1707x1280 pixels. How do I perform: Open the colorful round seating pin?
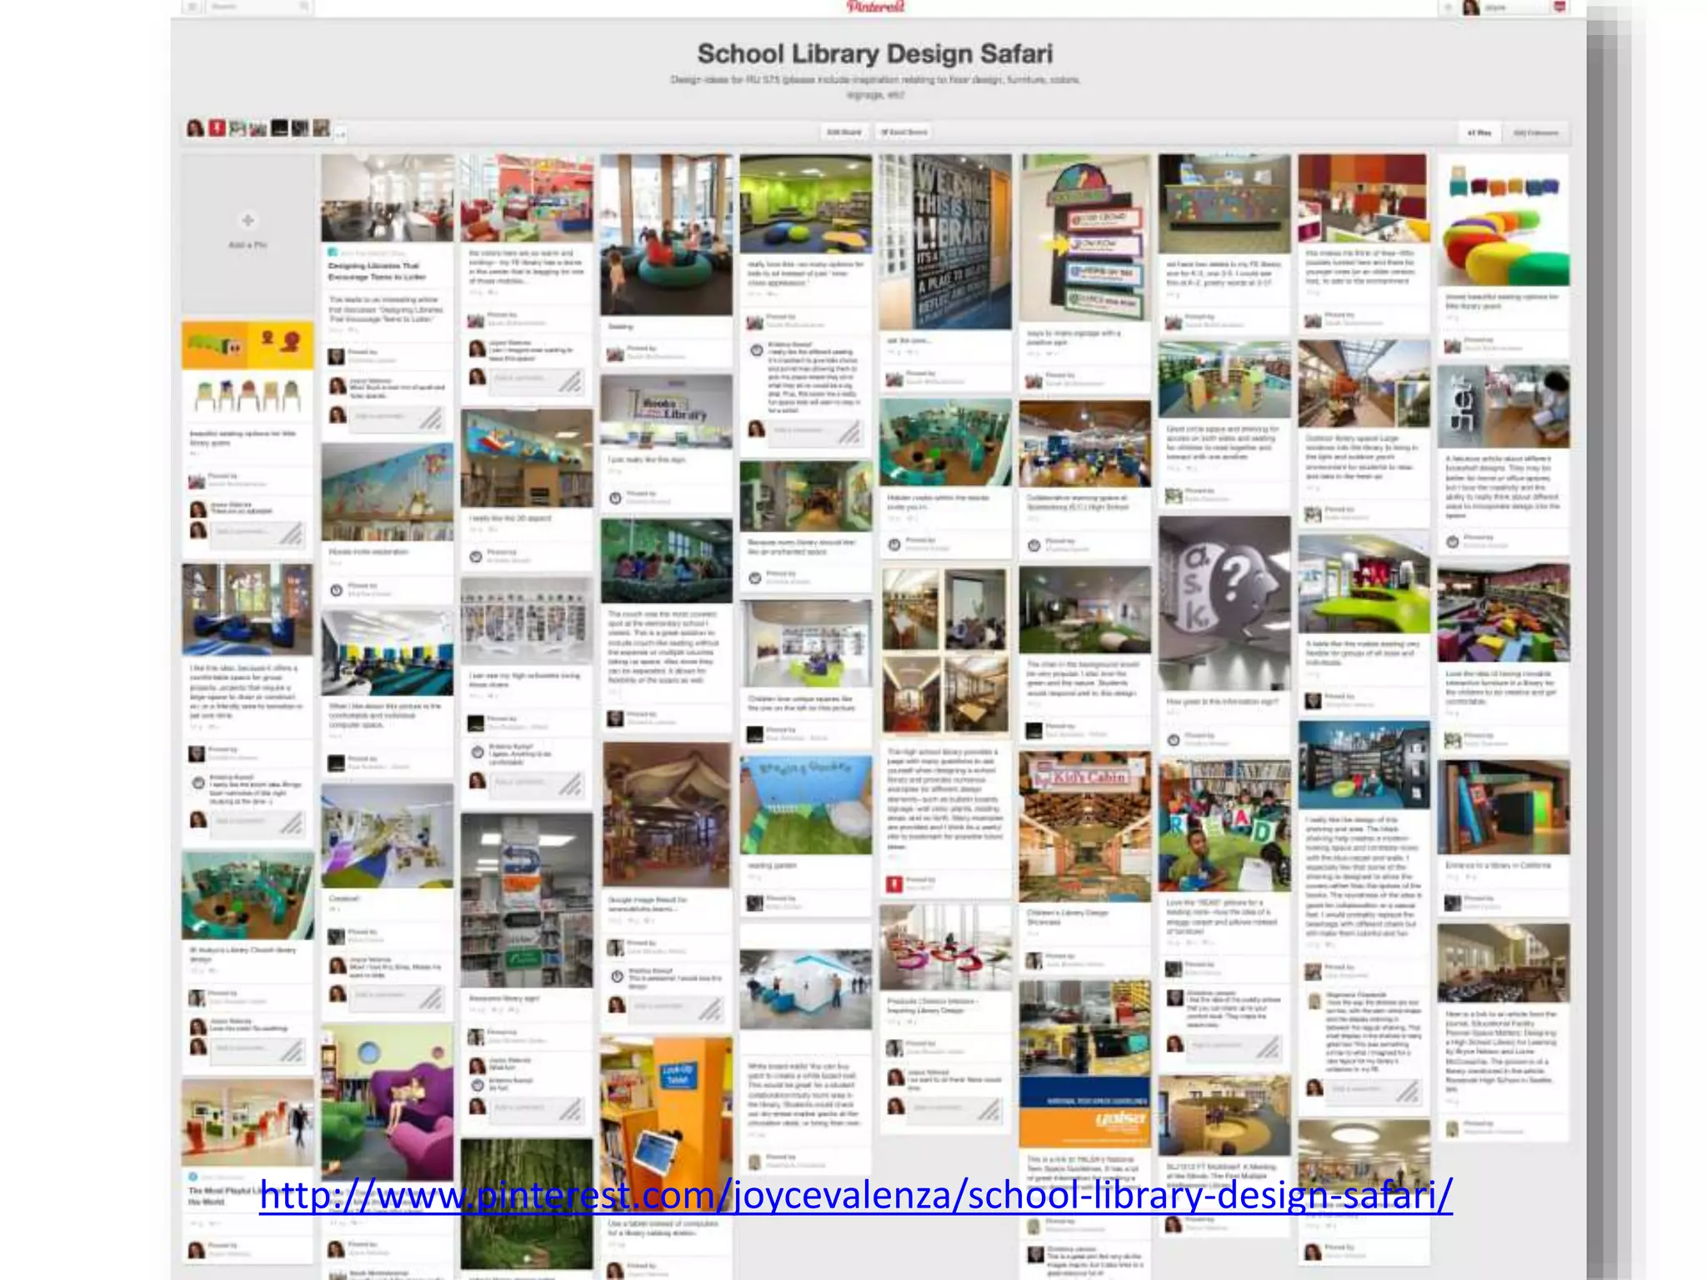point(1503,222)
